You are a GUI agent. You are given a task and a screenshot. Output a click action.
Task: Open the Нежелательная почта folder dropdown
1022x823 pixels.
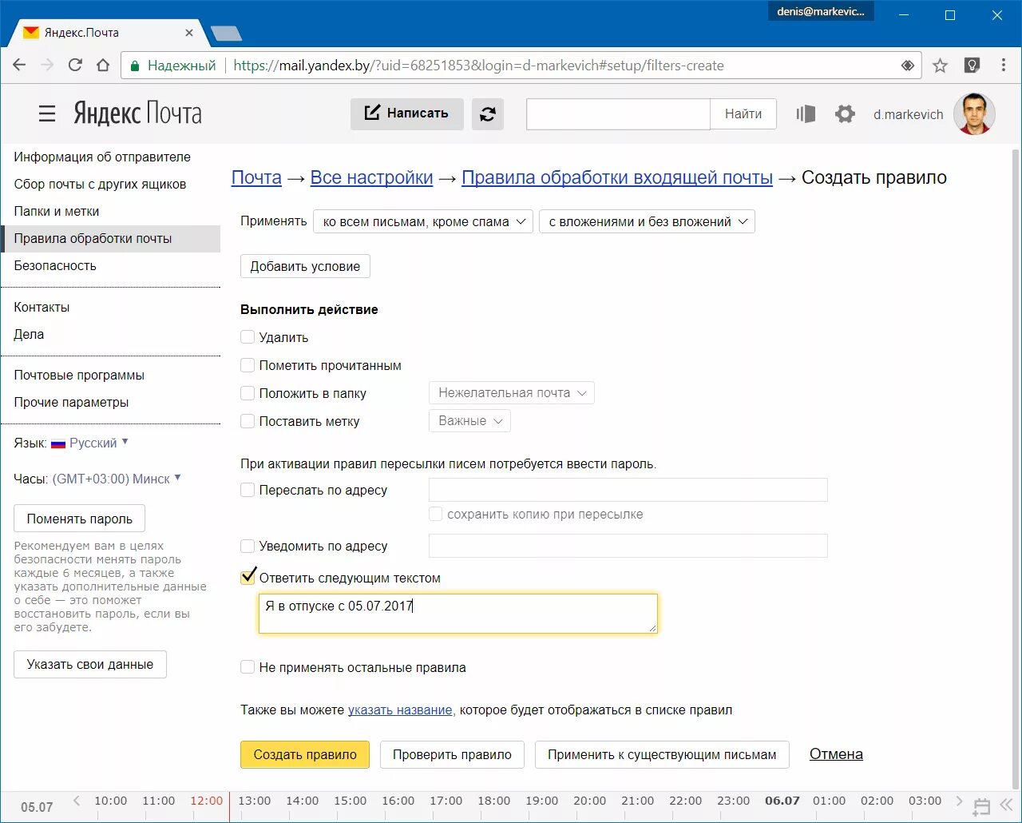[512, 393]
